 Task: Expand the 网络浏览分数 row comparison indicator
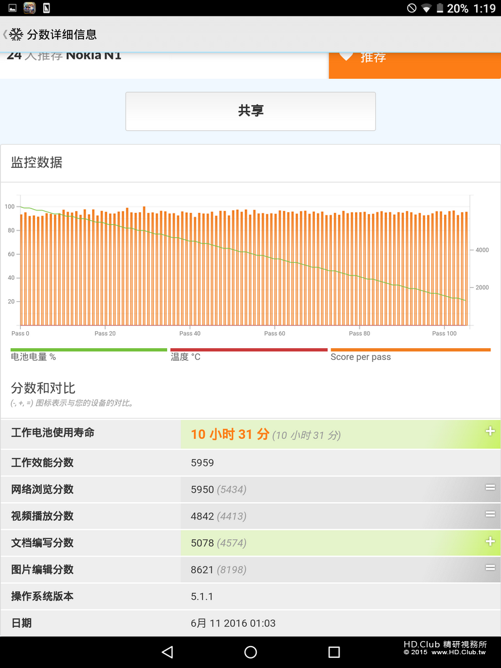click(x=490, y=487)
